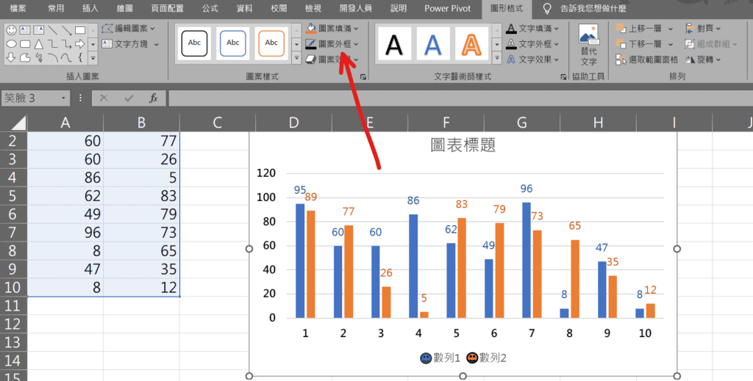
Task: Select the oval shape
Action: [x=11, y=44]
